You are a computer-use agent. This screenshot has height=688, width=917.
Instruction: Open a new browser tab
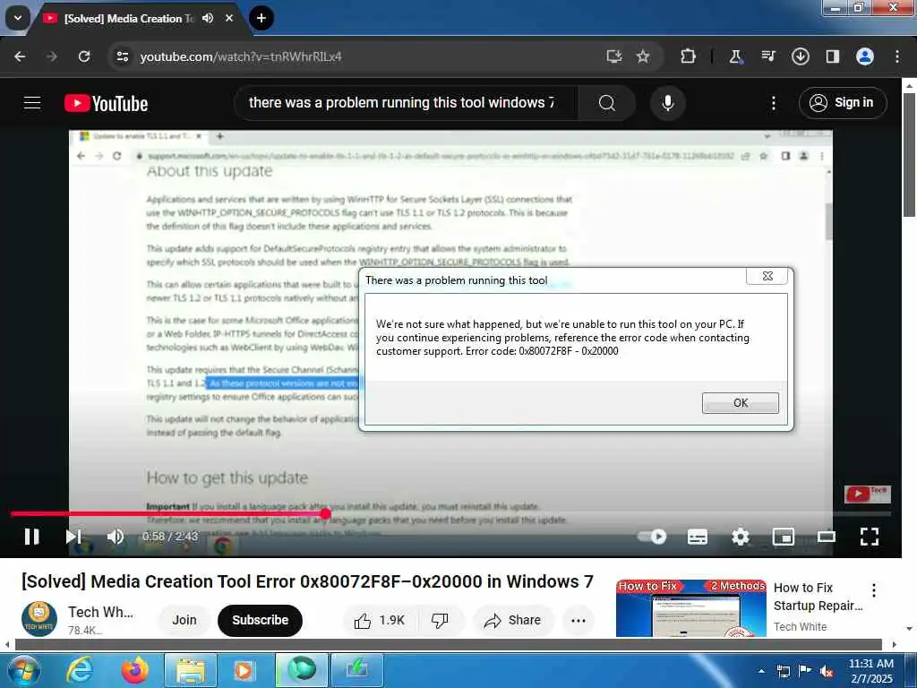(x=261, y=18)
